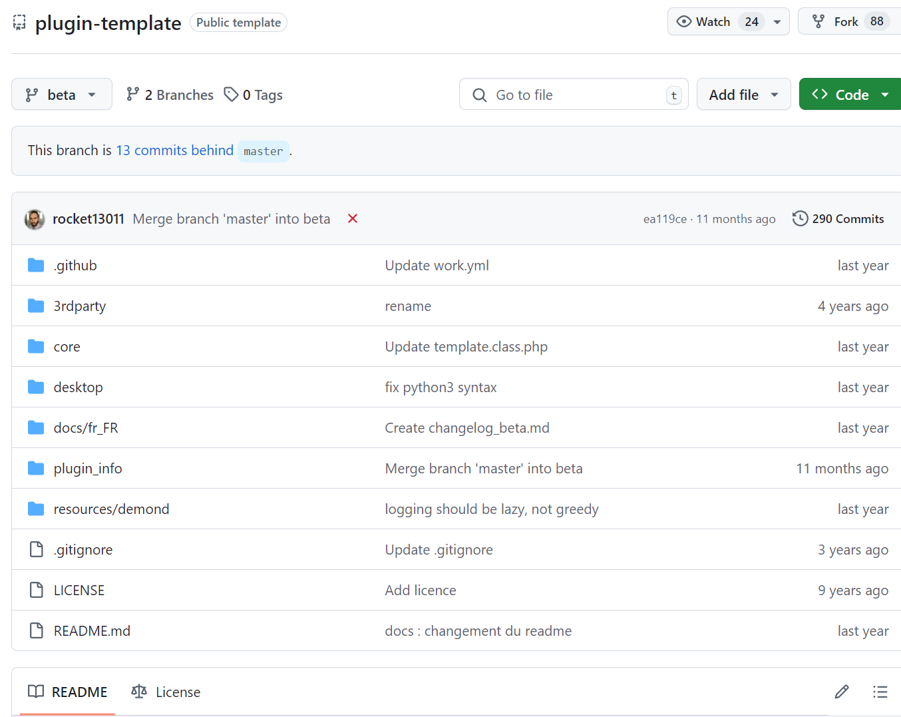Open the fix python3 syntax commit
Screen dimensions: 901x717
(441, 387)
